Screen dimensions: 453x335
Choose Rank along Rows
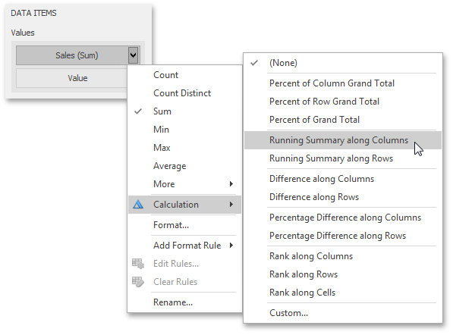point(343,274)
